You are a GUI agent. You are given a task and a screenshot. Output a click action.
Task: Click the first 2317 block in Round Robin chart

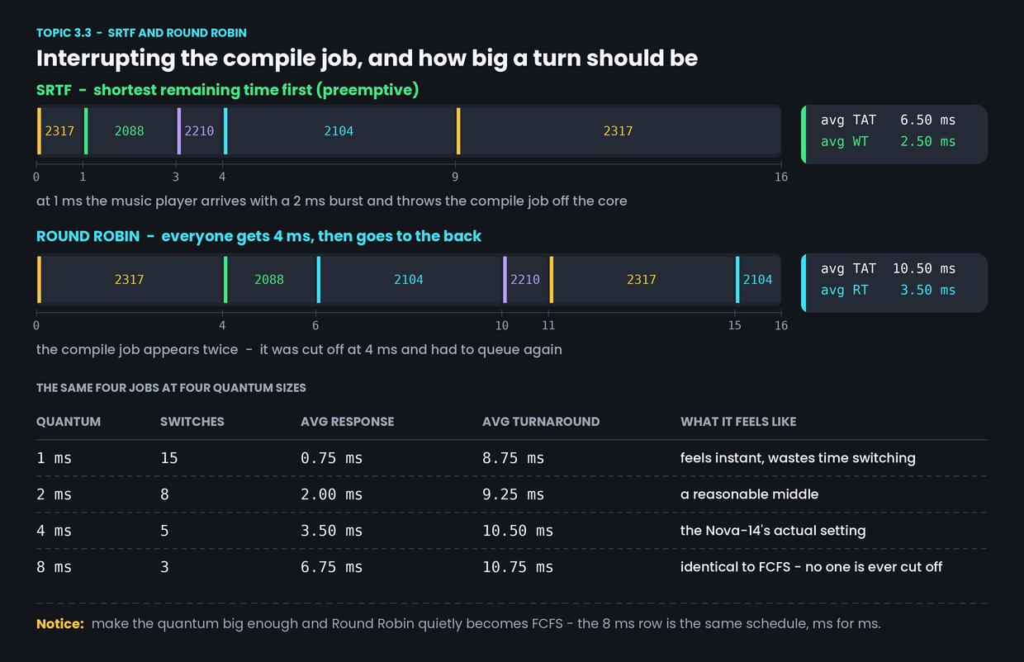point(130,279)
